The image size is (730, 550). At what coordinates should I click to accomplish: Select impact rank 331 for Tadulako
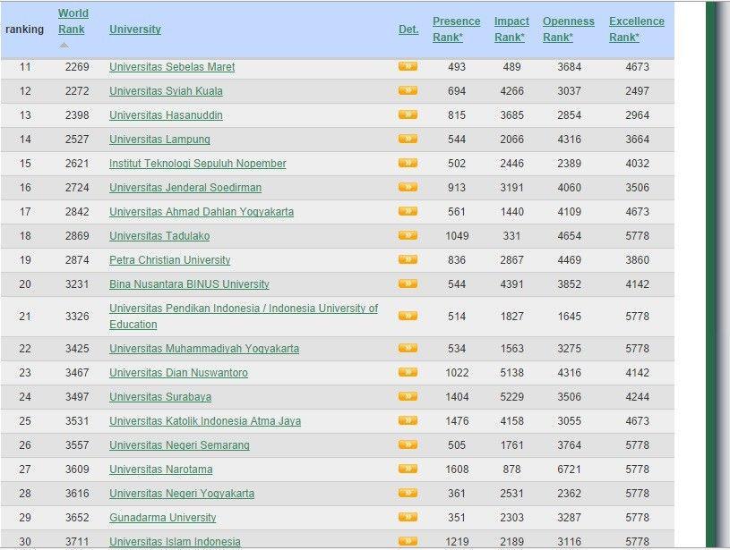(x=511, y=236)
